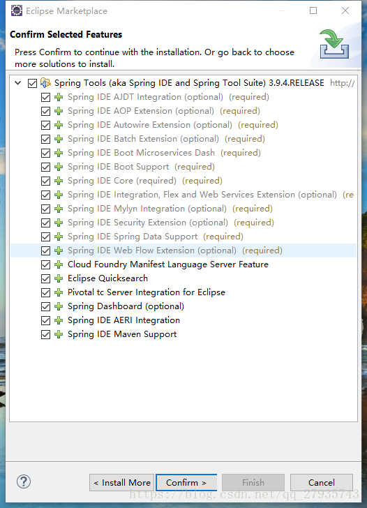367x508 pixels.
Task: Uncheck Spring Dashboard (optional) checkbox
Action: coord(45,306)
